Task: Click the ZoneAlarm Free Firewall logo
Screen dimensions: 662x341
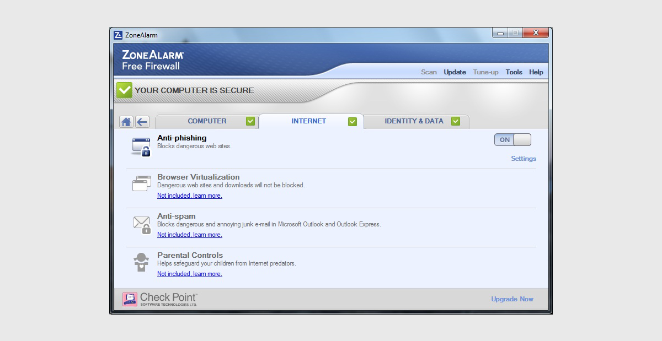Action: click(153, 61)
